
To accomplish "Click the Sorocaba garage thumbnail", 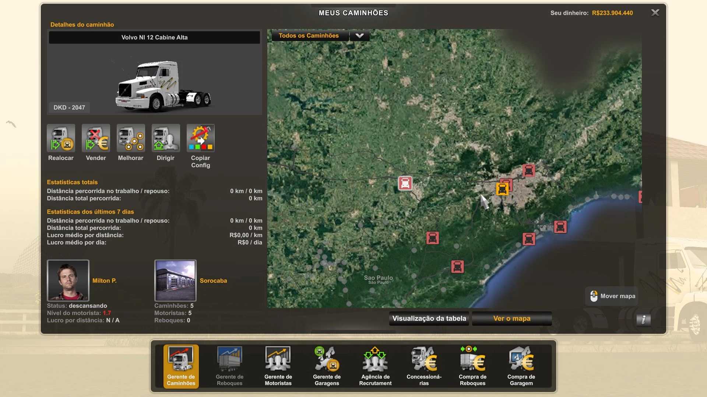I will [175, 280].
